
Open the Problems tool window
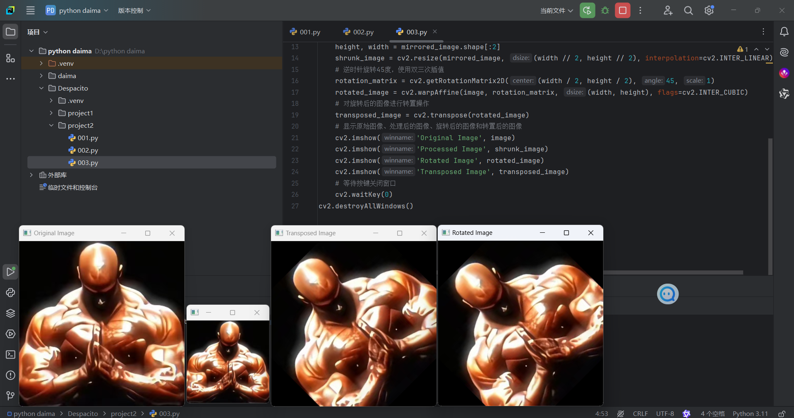coord(10,375)
